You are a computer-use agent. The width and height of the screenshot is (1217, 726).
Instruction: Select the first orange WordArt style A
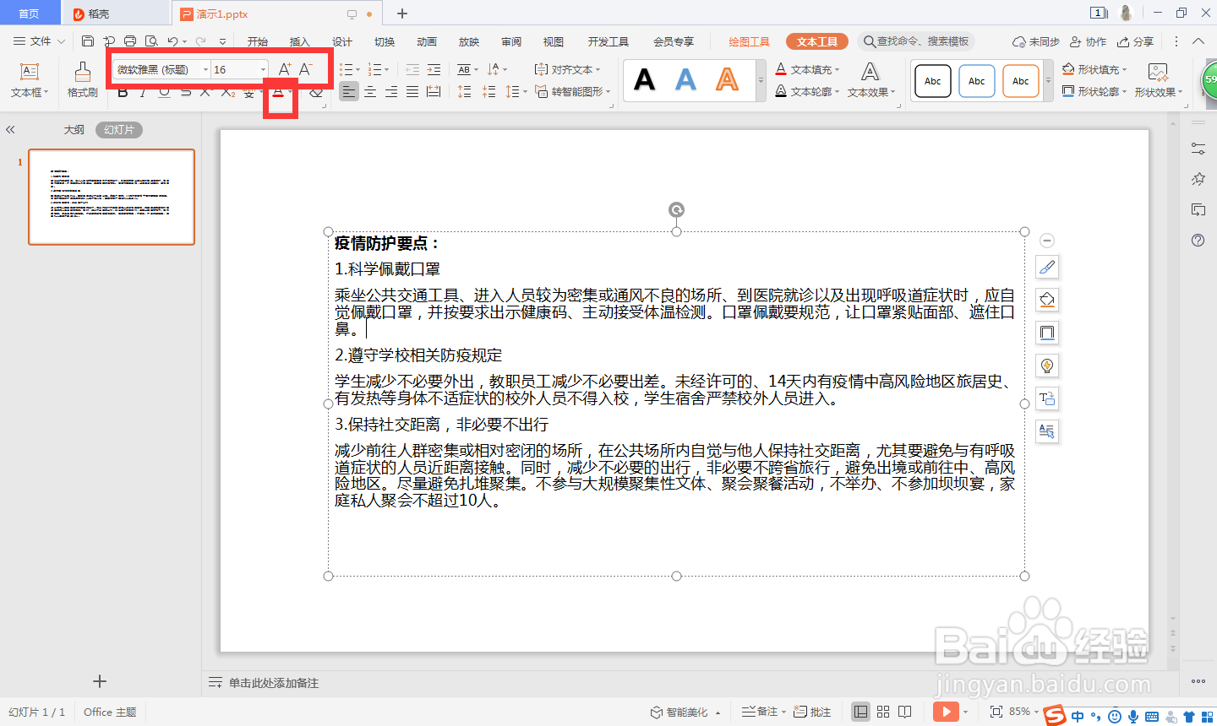(x=727, y=80)
